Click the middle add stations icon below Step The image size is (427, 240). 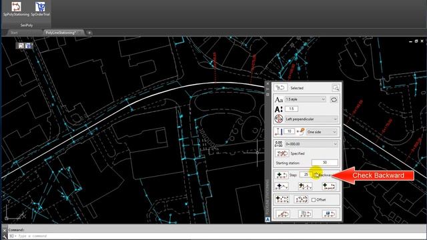[305, 187]
